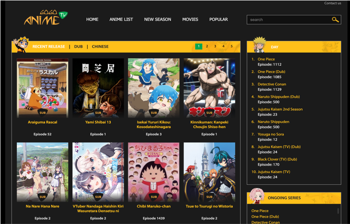Go to NEW SEASON
Image resolution: width=350 pixels, height=224 pixels.
(x=158, y=19)
